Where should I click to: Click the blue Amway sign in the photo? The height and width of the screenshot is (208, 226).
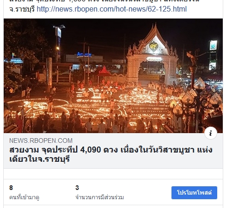(x=84, y=55)
